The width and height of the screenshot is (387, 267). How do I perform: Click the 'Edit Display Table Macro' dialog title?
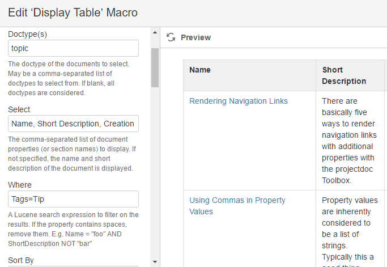point(73,12)
